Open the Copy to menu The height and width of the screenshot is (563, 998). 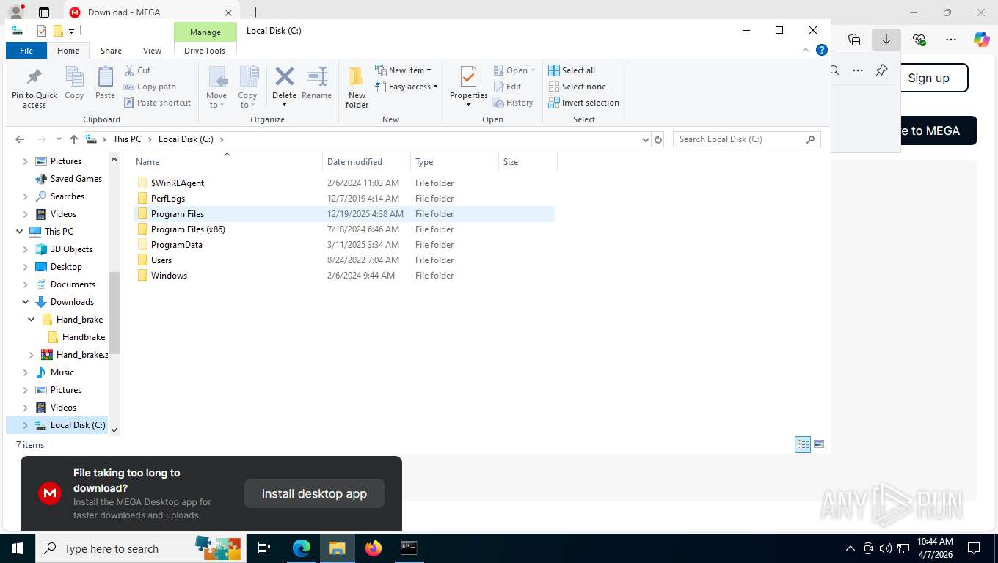tap(247, 87)
